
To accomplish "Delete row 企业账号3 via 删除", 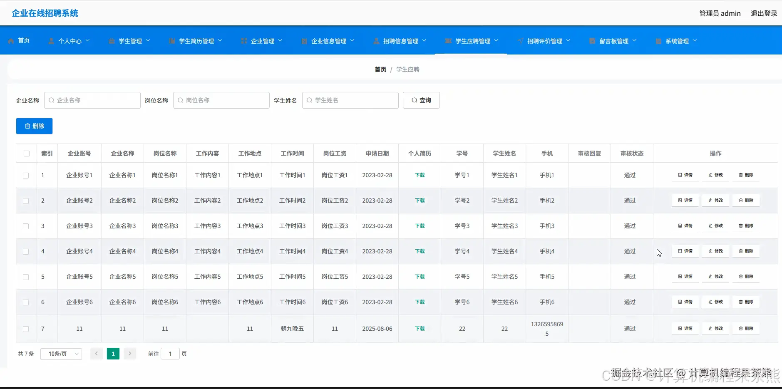I will coord(746,226).
